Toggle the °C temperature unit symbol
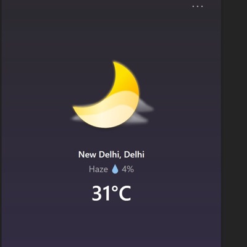The height and width of the screenshot is (247, 247). click(121, 193)
